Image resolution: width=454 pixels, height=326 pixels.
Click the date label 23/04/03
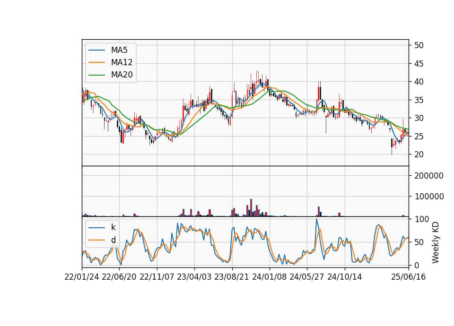point(194,277)
